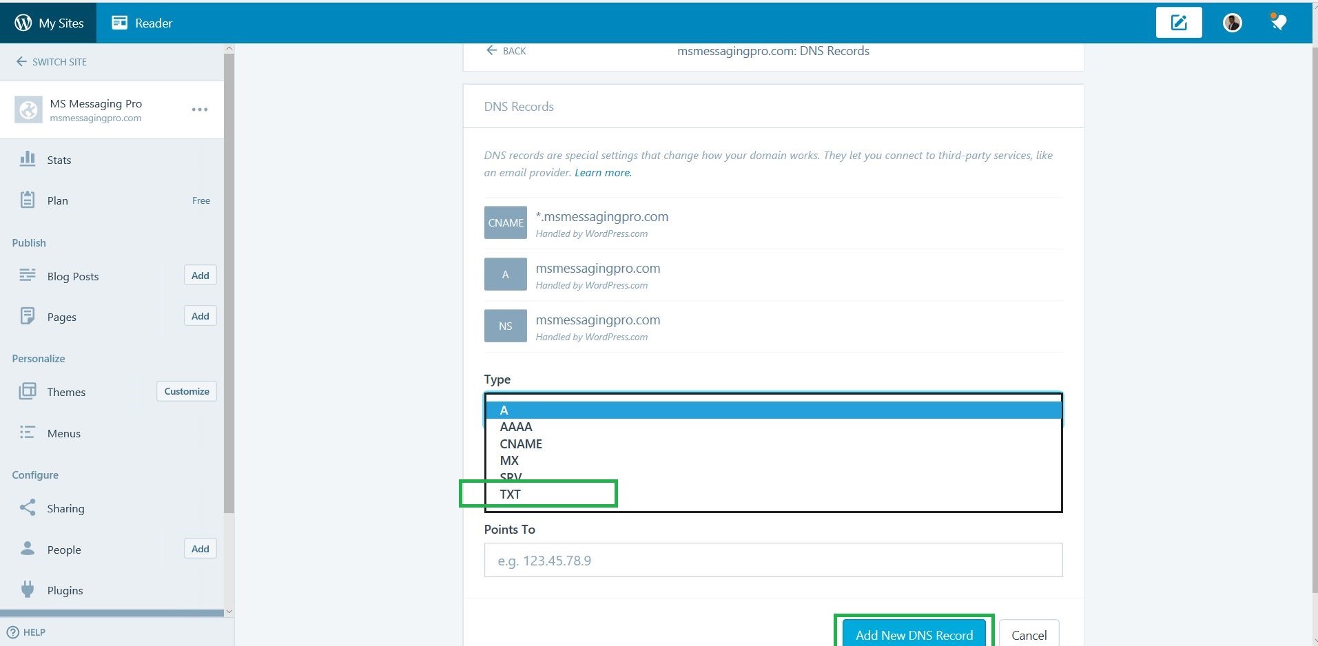Click the Customize button next to Themes
Screen dimensions: 1318x646
pos(187,391)
